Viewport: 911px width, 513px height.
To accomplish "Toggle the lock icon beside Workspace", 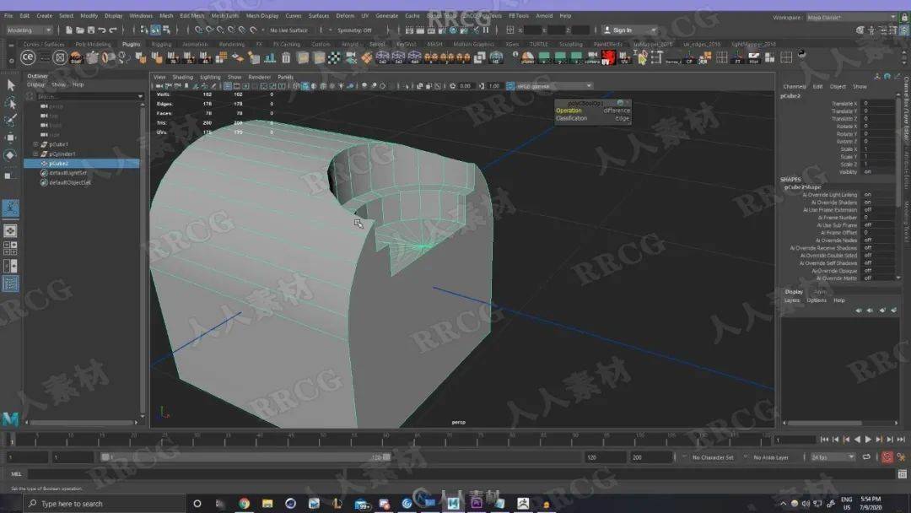I will pyautogui.click(x=904, y=18).
